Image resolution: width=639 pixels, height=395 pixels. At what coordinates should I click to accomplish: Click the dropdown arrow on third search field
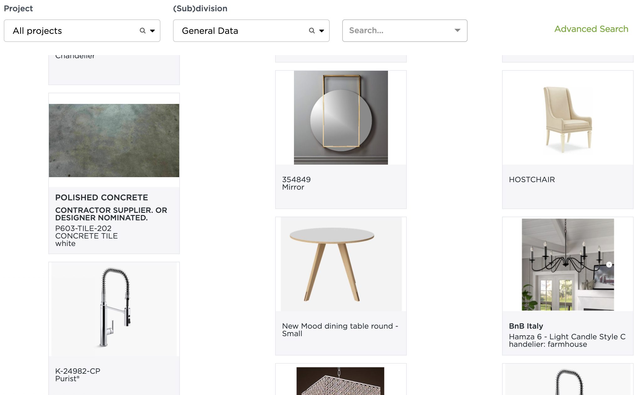pyautogui.click(x=456, y=30)
